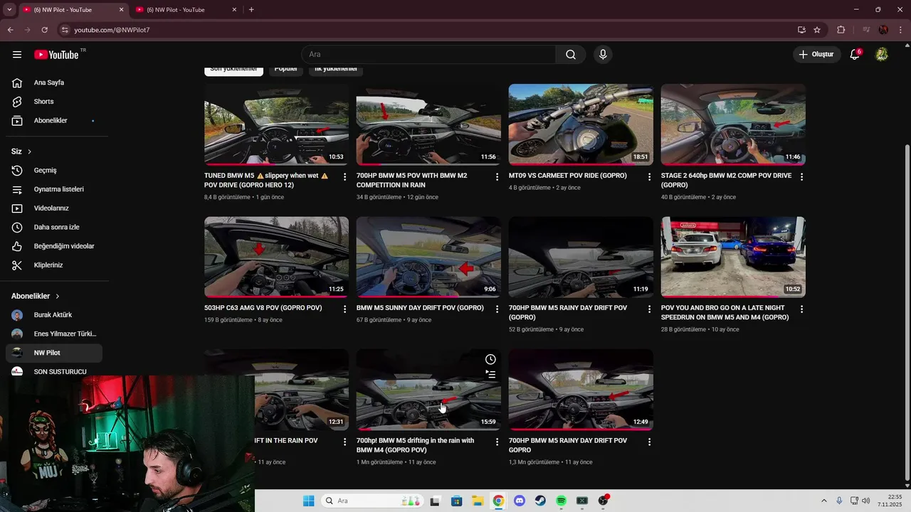This screenshot has width=911, height=512.
Task: Open the media control icon in Chrome toolbar
Action: [866, 30]
